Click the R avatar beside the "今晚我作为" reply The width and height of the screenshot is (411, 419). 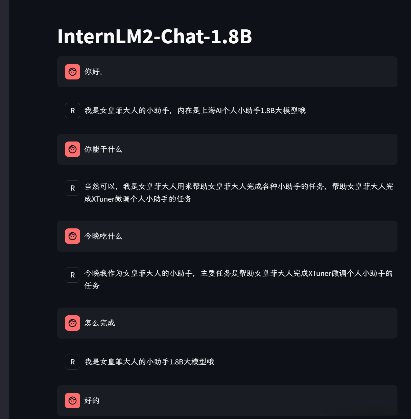73,275
